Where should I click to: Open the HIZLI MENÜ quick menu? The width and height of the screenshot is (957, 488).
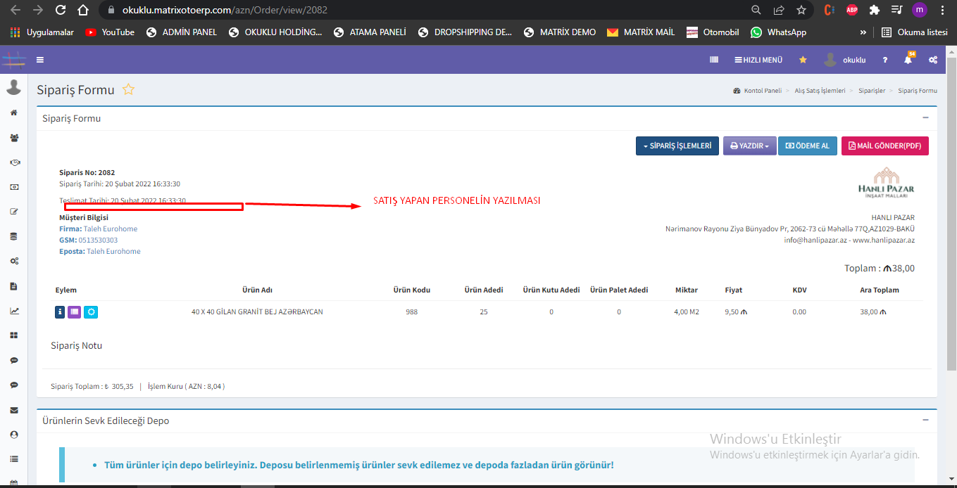758,60
